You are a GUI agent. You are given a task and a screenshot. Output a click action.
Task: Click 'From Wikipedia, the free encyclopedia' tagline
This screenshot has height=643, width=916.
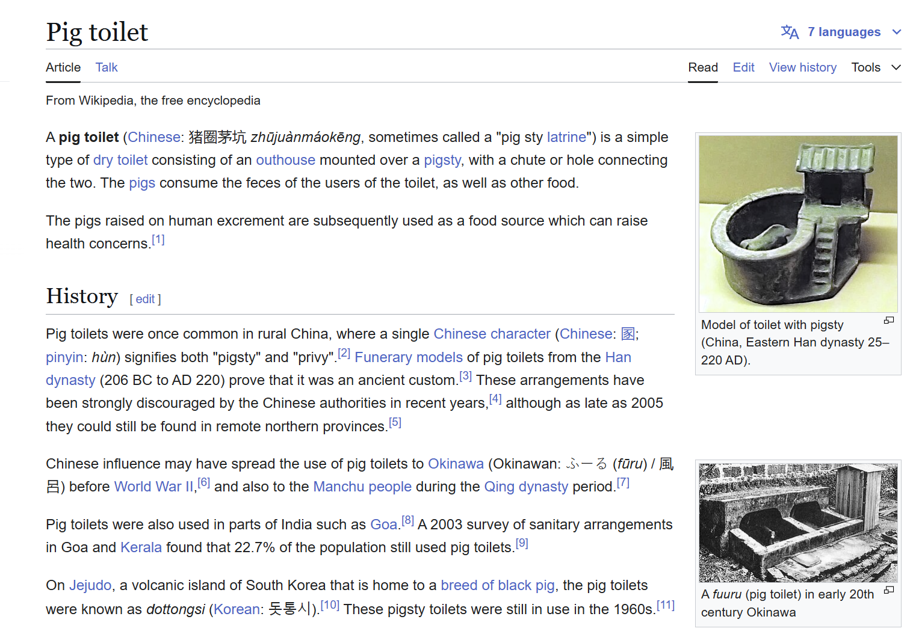click(x=153, y=100)
